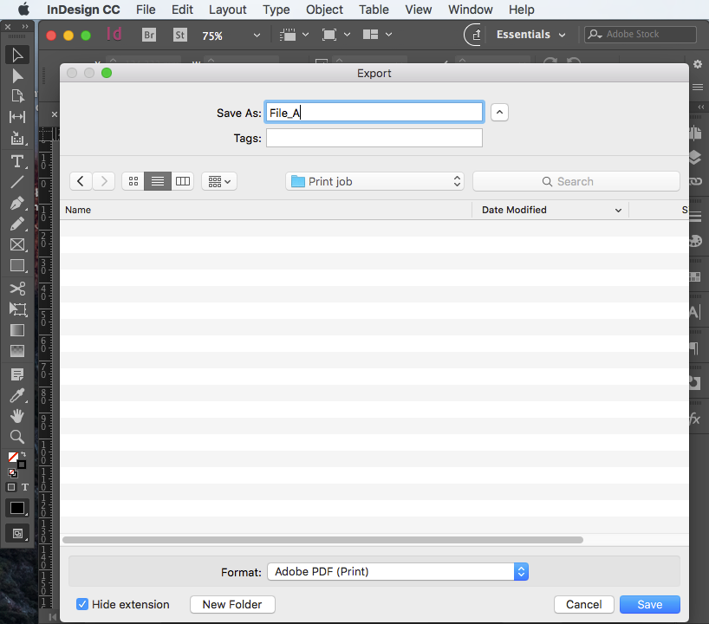Screen dimensions: 709x624
Task: Switch to icon view in file browser
Action: 133,181
